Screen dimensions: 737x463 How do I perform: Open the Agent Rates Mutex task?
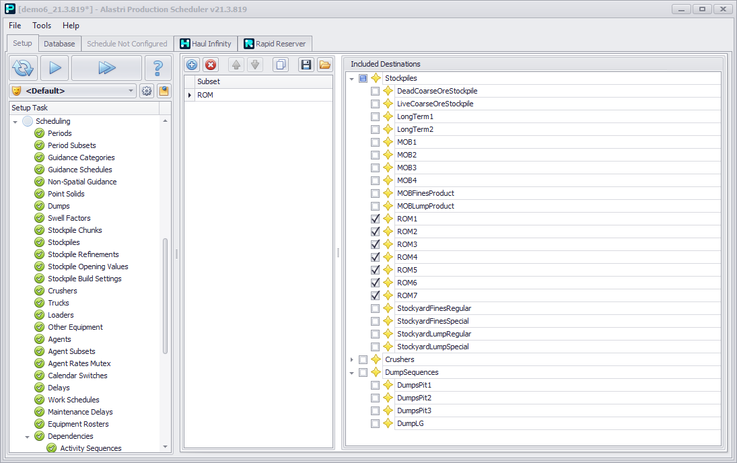coord(79,363)
